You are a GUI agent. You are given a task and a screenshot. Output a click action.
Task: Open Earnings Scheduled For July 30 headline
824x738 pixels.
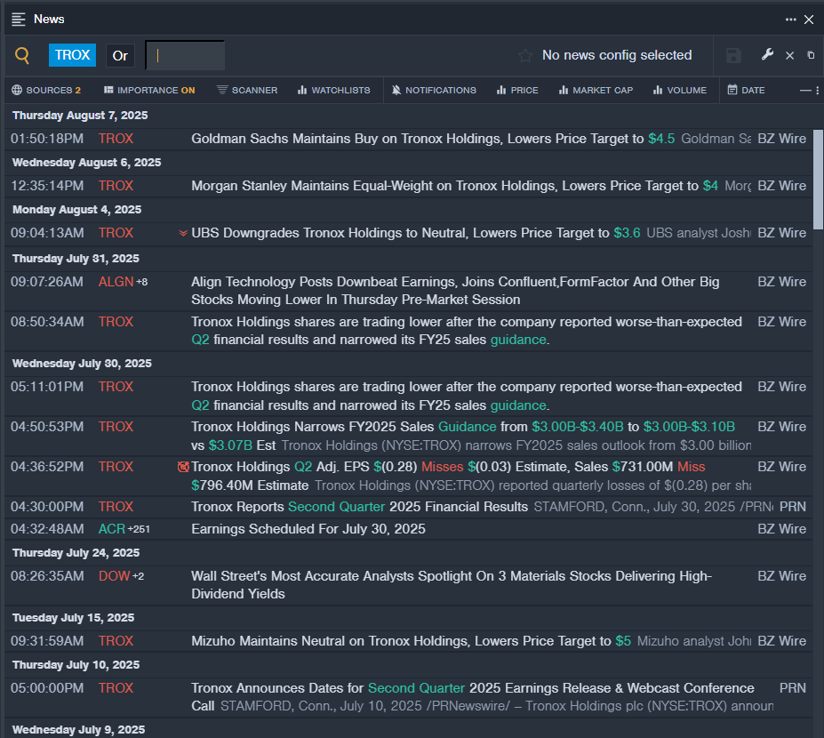click(308, 529)
